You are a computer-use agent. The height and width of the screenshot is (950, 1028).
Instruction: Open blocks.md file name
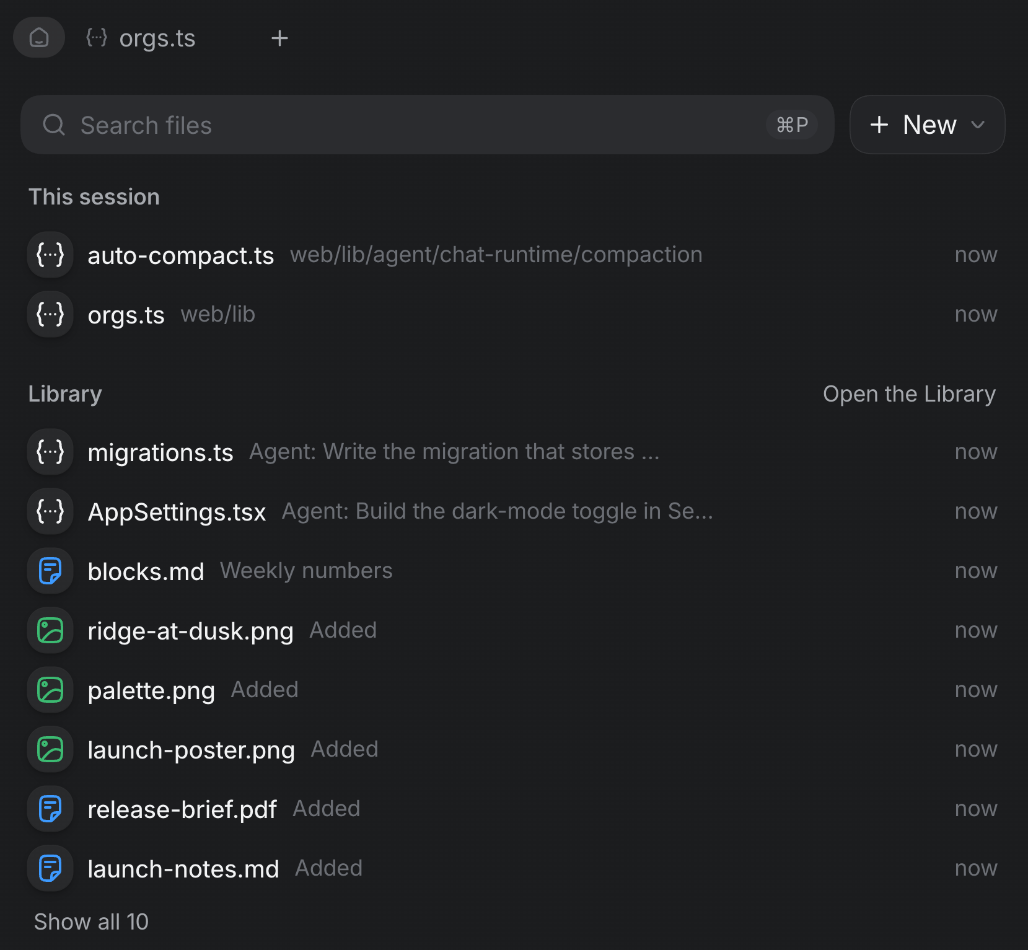coord(146,571)
